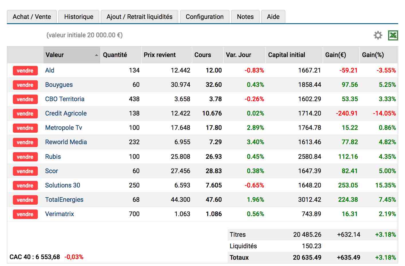This screenshot has width=405, height=266.
Task: Sell the Bouygues position
Action: click(25, 85)
